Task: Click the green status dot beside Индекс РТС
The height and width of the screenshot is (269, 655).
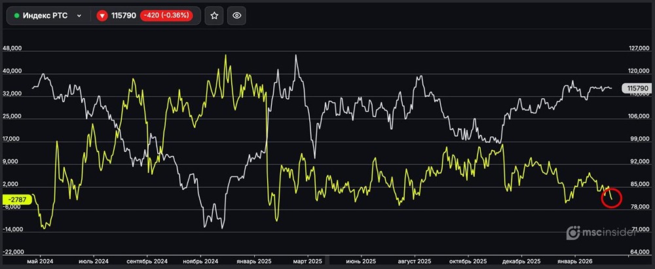Action: tap(17, 16)
